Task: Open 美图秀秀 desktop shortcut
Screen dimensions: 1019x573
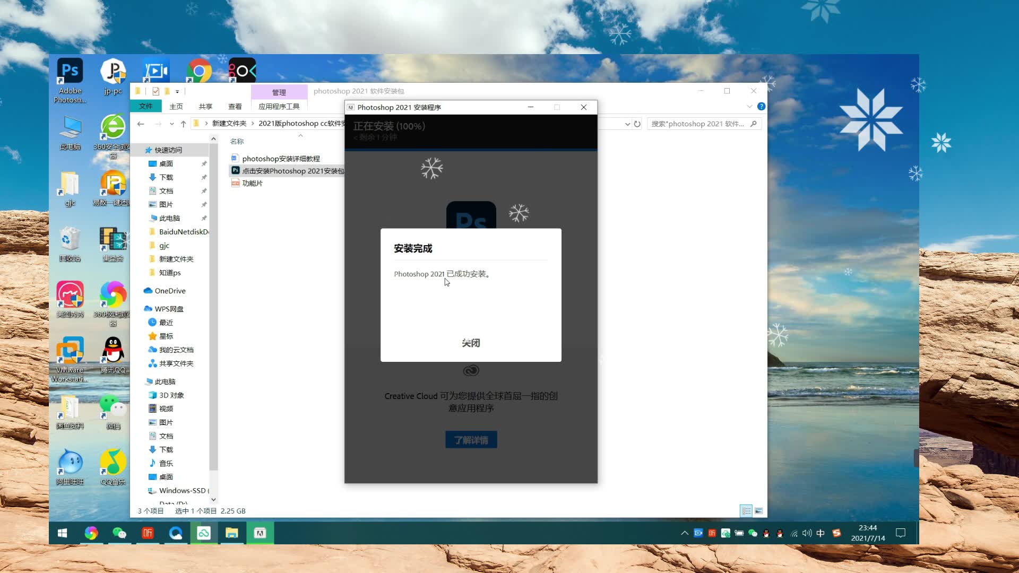Action: [70, 300]
